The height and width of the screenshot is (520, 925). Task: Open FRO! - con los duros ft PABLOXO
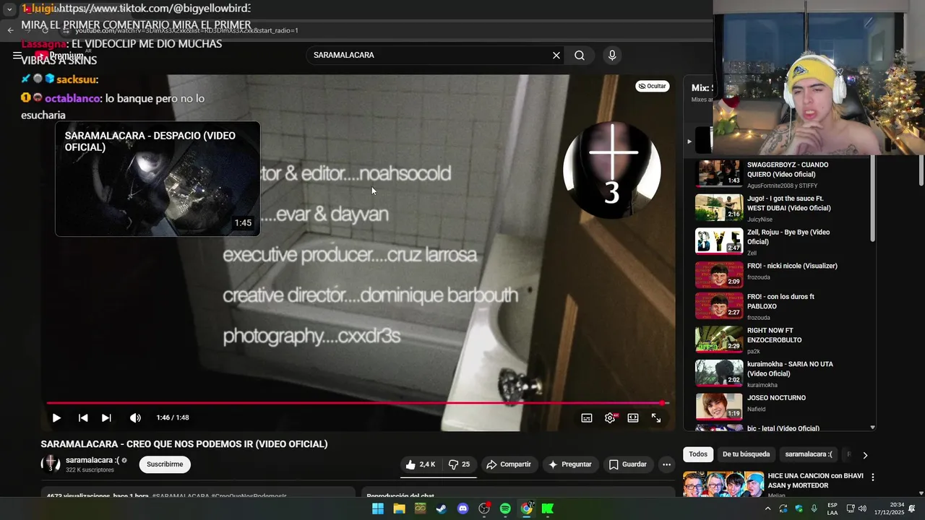click(779, 306)
